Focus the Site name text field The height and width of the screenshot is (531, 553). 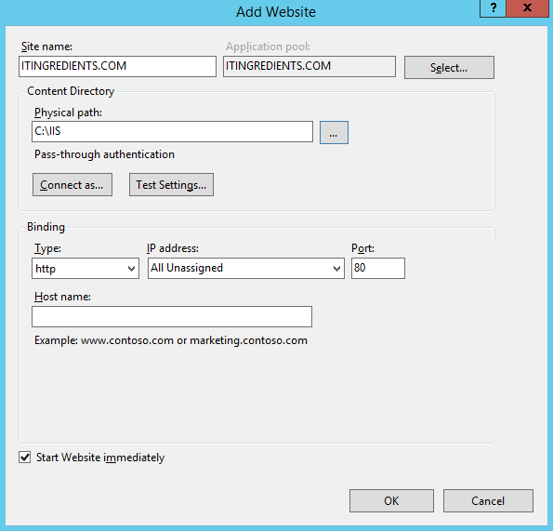(117, 66)
